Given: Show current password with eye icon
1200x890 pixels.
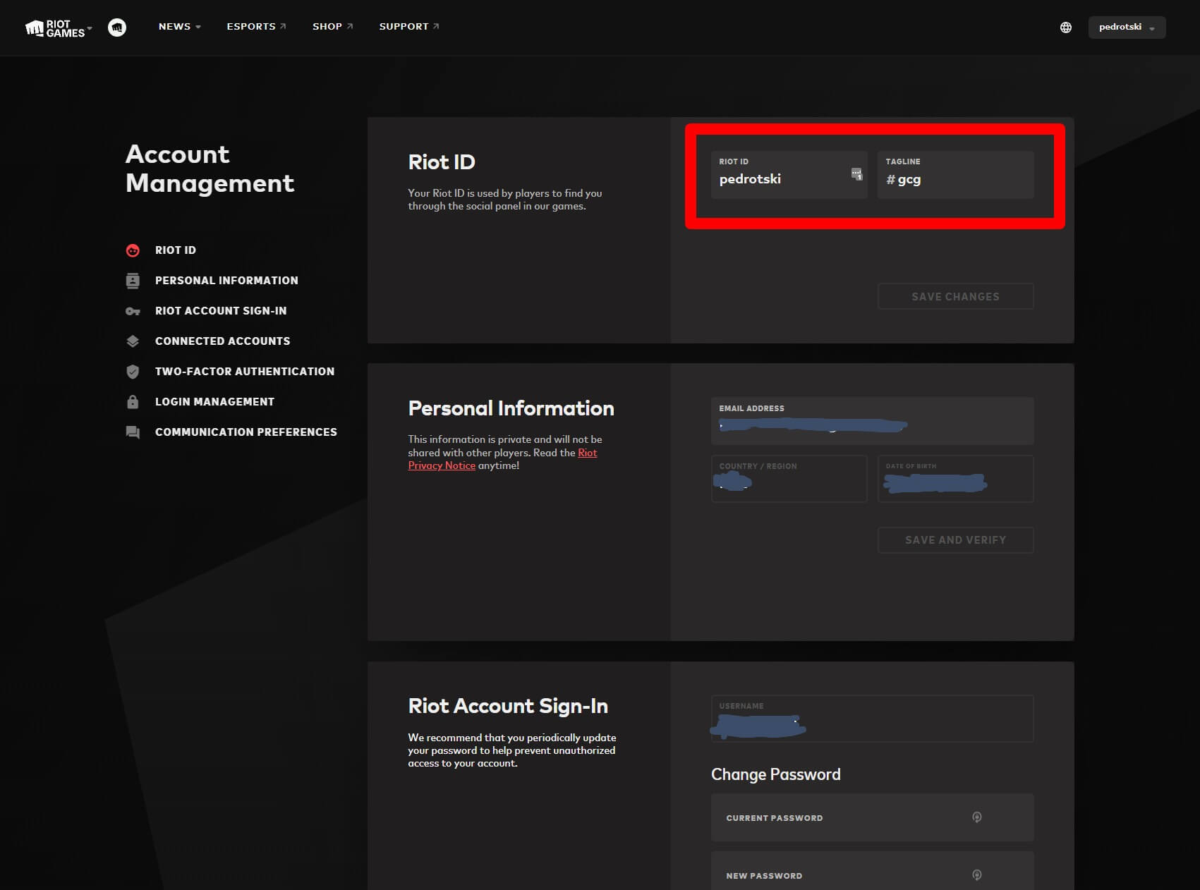Looking at the screenshot, I should pyautogui.click(x=977, y=817).
